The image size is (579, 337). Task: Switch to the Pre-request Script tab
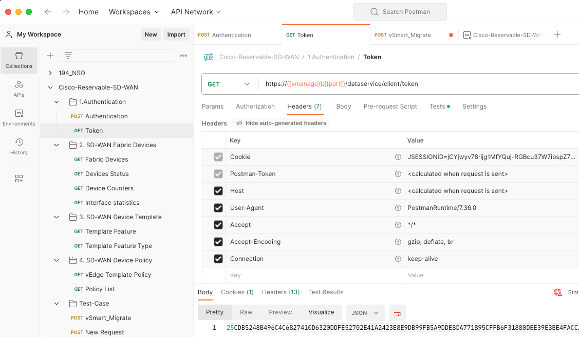pos(390,107)
